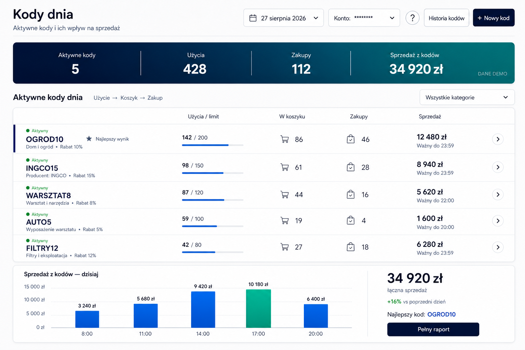This screenshot has width=525, height=350.
Task: Click the 12 480 zł sales value
Action: click(x=432, y=137)
